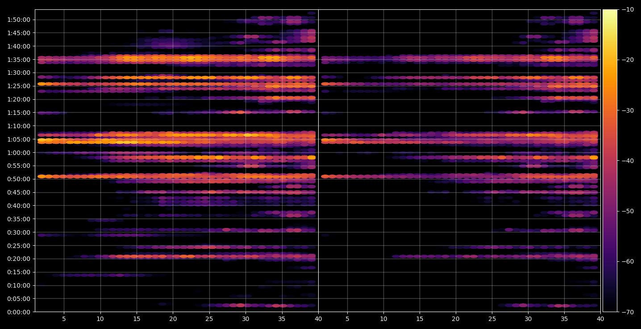The width and height of the screenshot is (641, 329).
Task: Select x-axis label 25 under left plot
Action: 209,319
